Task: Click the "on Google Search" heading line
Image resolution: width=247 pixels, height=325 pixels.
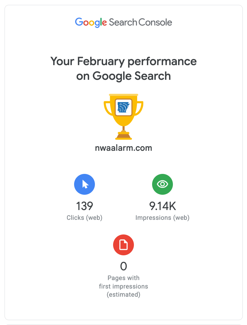Action: tap(123, 76)
